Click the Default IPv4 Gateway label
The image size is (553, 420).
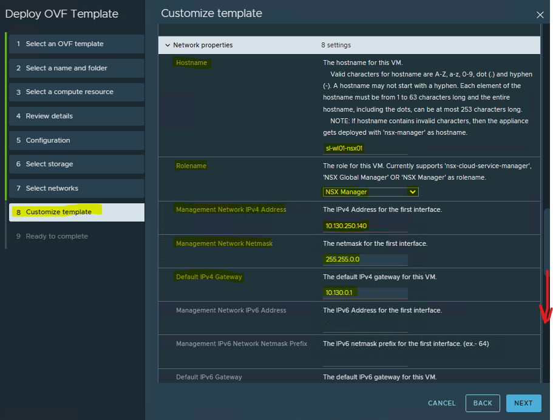[209, 277]
